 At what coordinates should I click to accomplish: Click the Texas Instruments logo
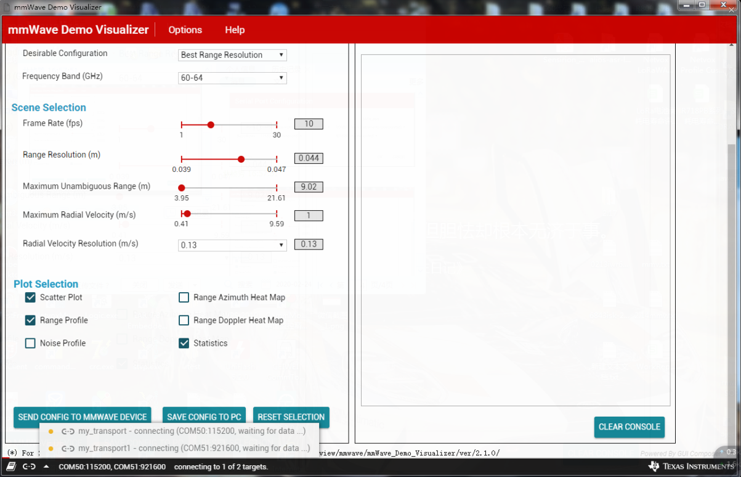pos(692,467)
